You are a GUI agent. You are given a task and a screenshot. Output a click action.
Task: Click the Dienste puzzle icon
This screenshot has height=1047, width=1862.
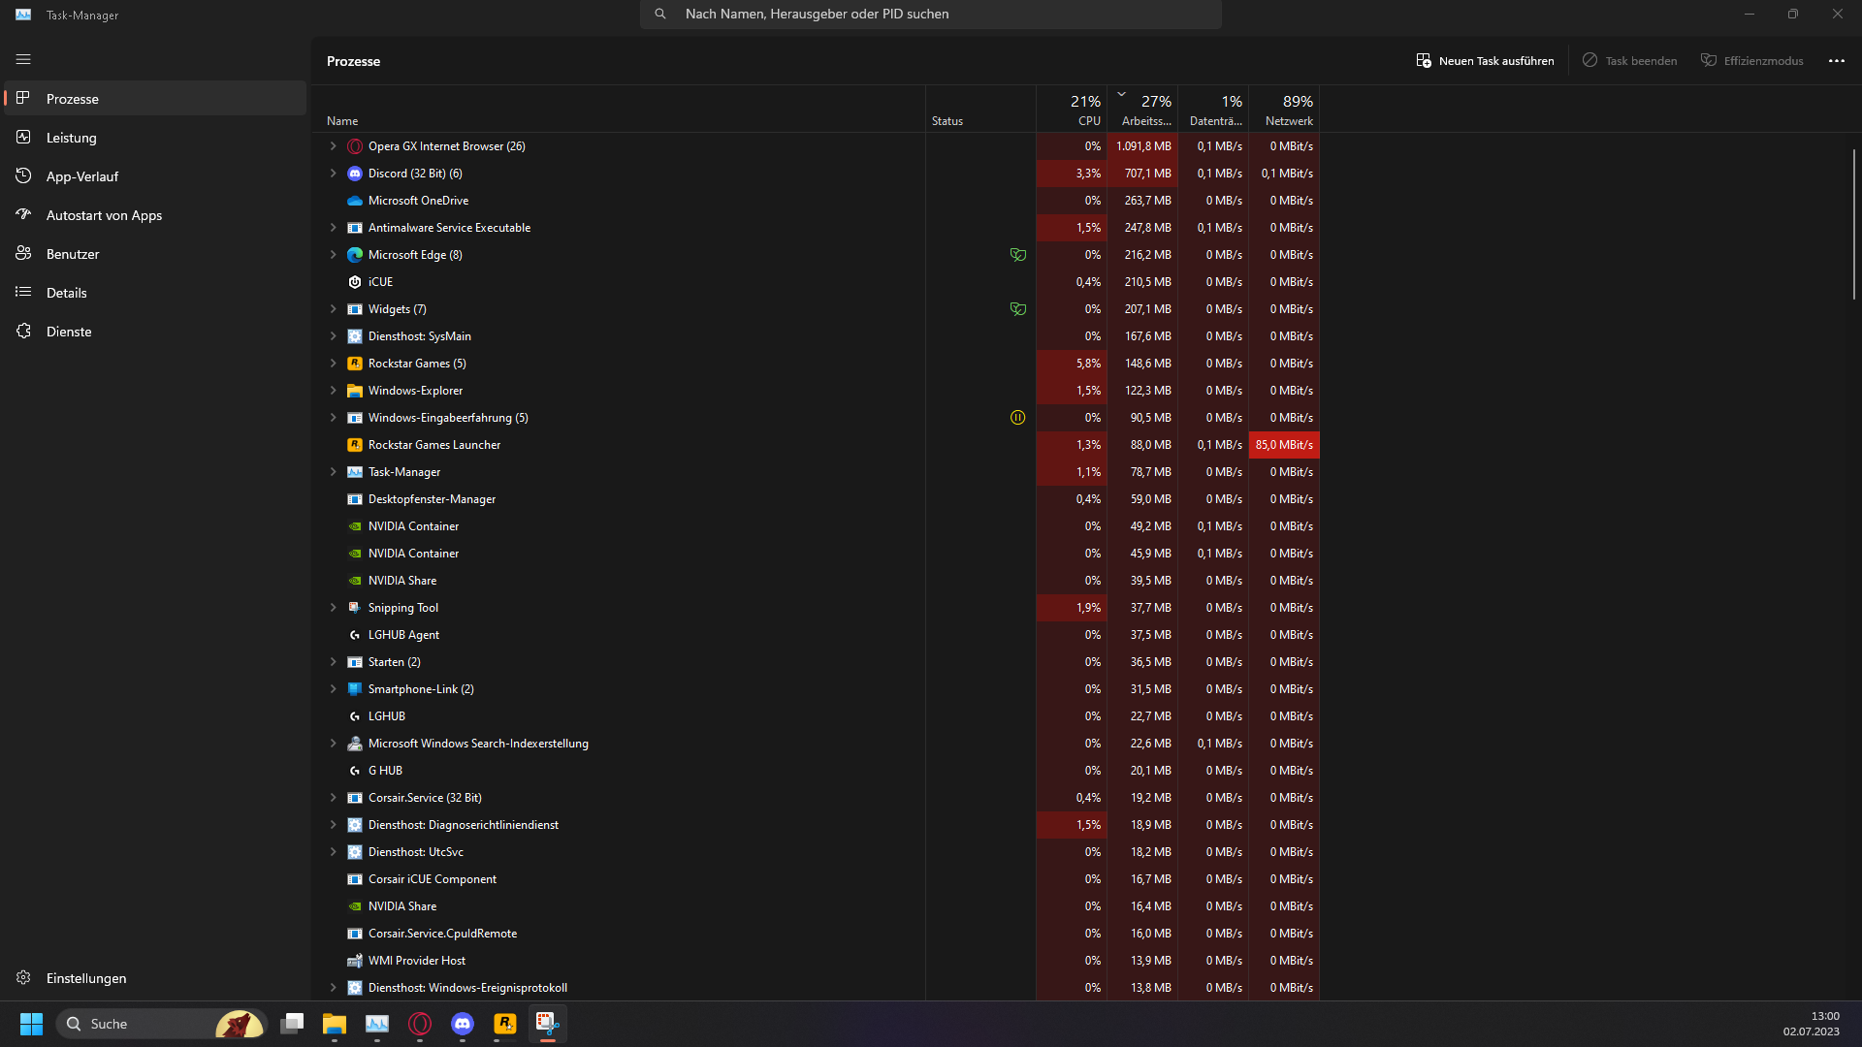tap(23, 332)
